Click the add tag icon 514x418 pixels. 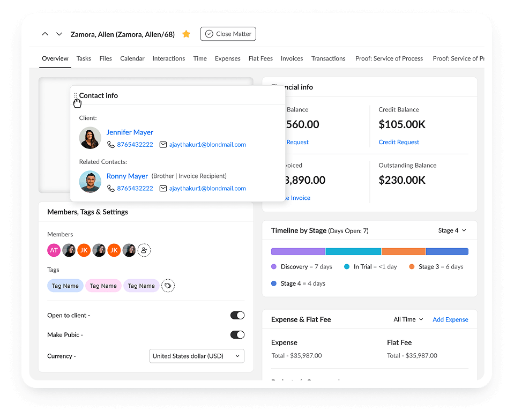(168, 286)
